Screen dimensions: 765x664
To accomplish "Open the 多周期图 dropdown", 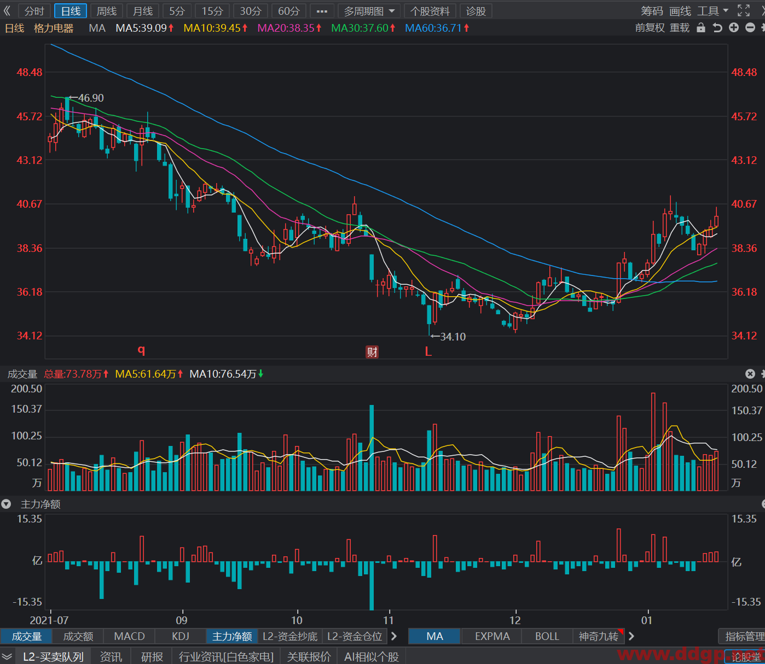I will 369,11.
